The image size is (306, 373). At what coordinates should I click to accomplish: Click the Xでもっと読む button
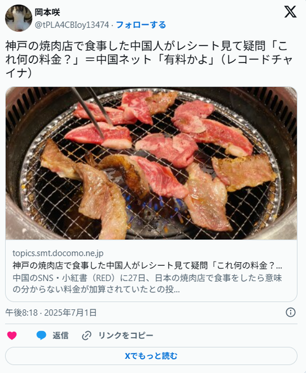click(151, 356)
